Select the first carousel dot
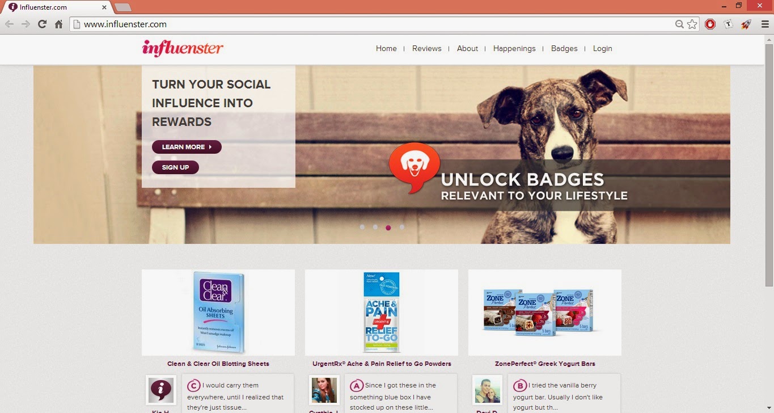Screen dimensions: 774x413 (362, 227)
